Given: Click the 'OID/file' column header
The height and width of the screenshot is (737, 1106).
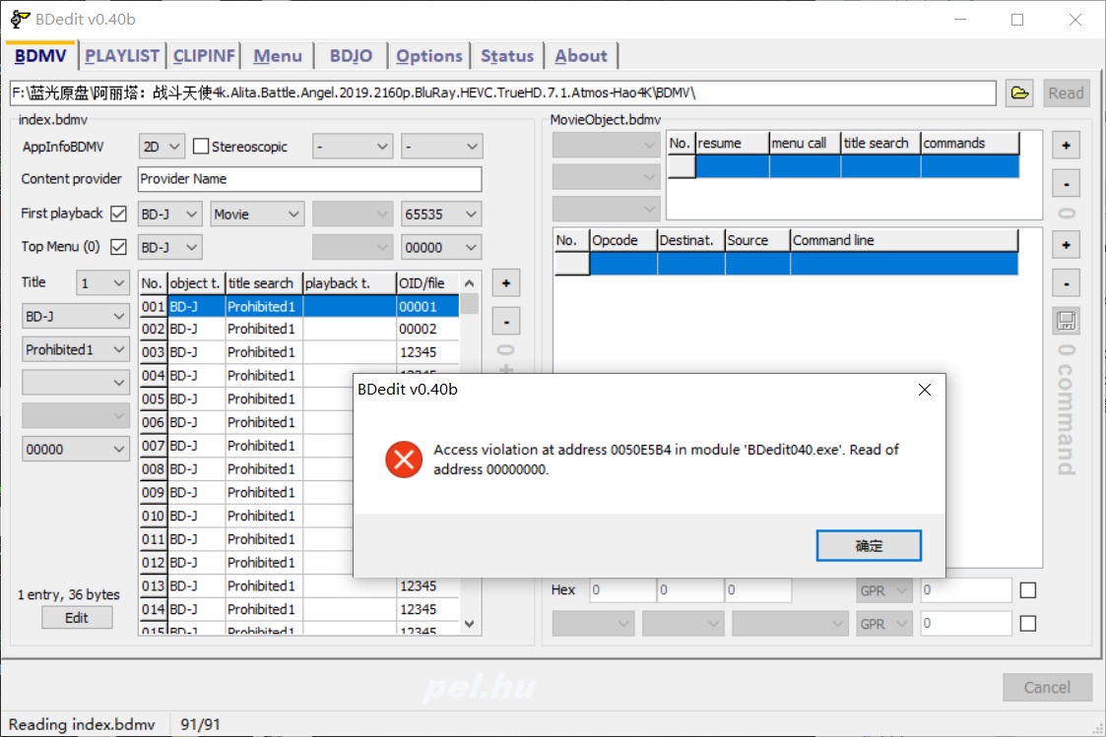Looking at the screenshot, I should coord(427,283).
